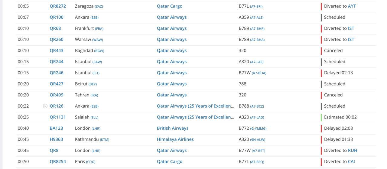Expand the QR126 flight row chevron

(x=45, y=106)
